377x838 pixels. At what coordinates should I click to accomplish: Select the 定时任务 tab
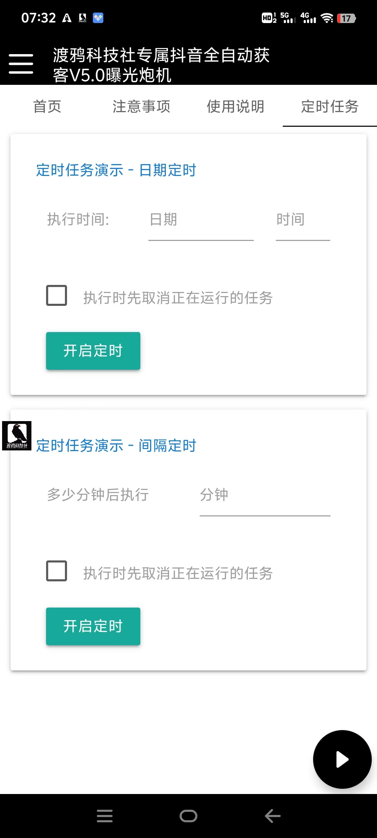[x=330, y=106]
